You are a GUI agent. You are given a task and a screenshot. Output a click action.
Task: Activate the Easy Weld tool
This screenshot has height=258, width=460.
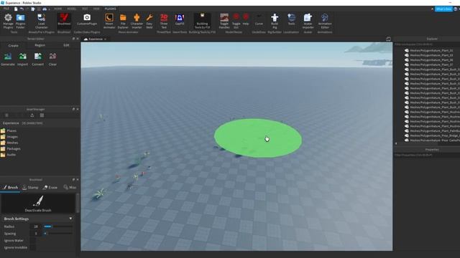click(149, 21)
